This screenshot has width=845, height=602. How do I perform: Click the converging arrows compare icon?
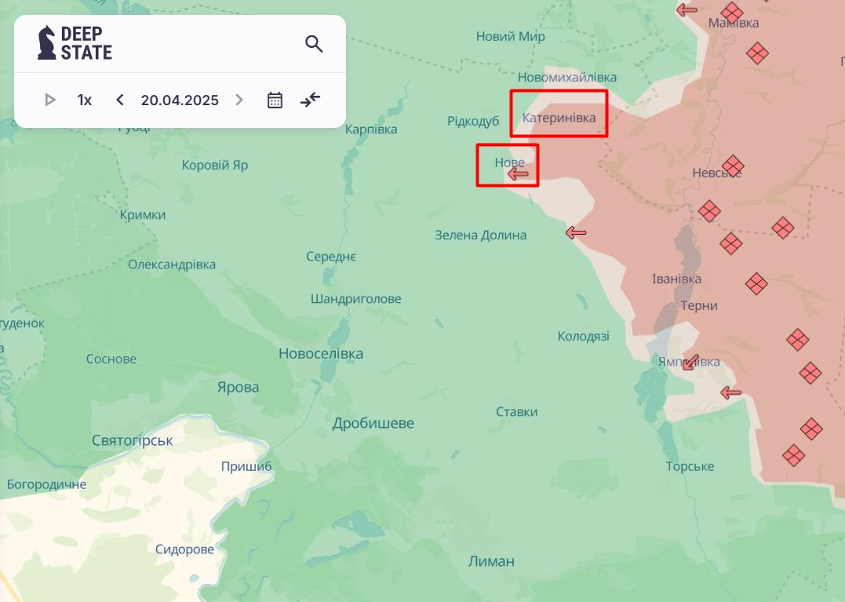coord(311,100)
